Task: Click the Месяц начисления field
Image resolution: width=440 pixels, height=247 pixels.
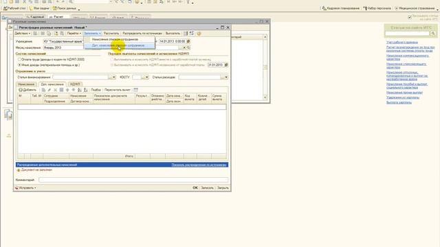Action: click(x=63, y=47)
